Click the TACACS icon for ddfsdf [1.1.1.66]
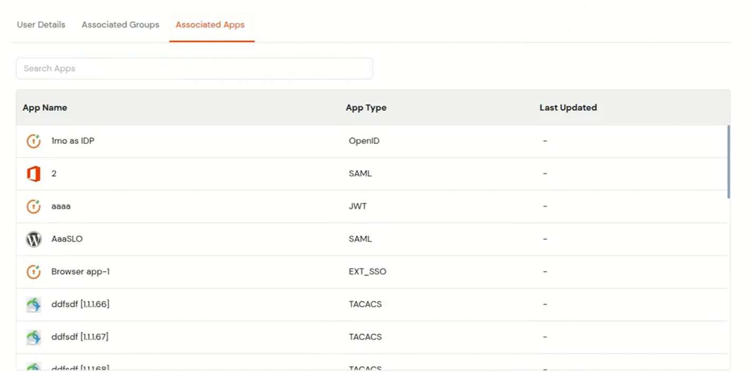 34,305
